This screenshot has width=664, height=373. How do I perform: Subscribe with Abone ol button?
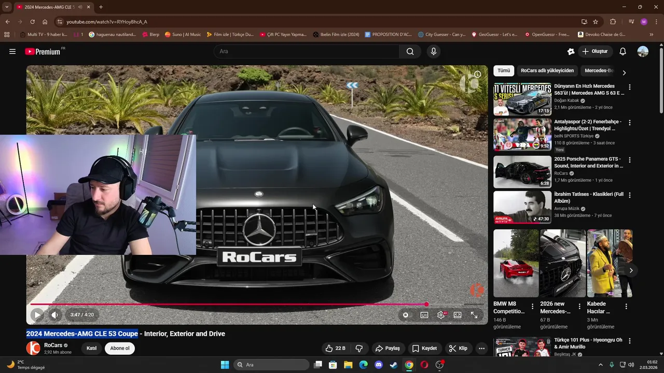pos(120,348)
